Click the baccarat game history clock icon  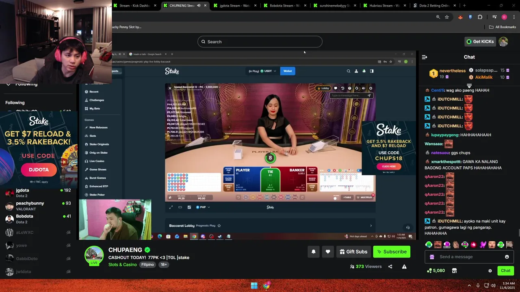[x=342, y=88]
